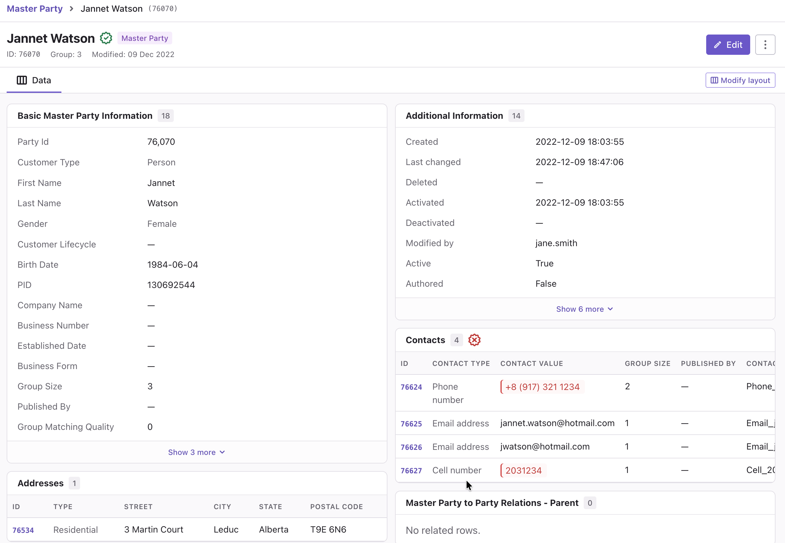The image size is (785, 543).
Task: Click the email jannet.watson@hotmail.com
Action: coord(557,423)
